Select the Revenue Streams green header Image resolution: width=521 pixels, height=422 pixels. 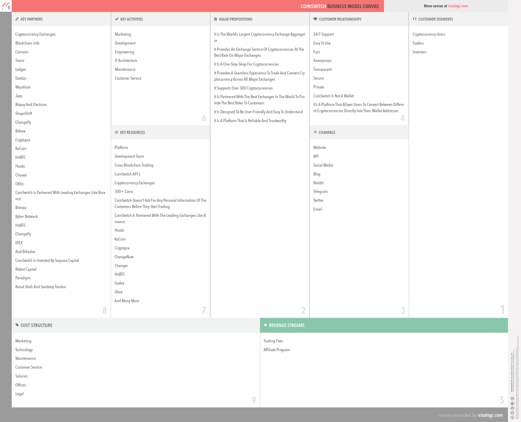[x=384, y=325]
